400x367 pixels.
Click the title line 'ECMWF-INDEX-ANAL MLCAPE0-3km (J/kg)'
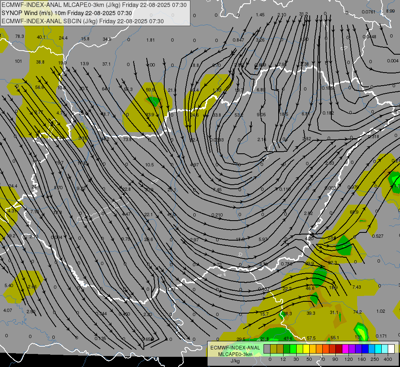coord(94,5)
